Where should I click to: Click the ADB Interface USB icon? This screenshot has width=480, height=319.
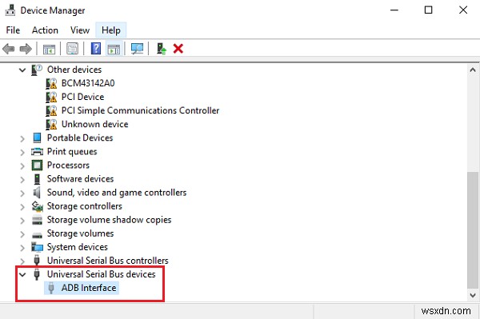[51, 288]
